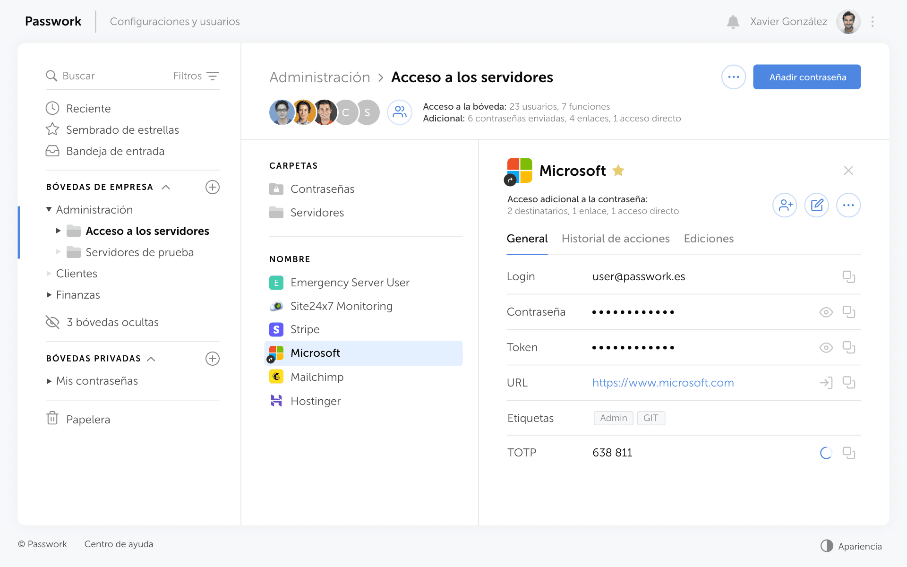Select the Mailchimp password entry
The image size is (907, 567).
click(363, 377)
